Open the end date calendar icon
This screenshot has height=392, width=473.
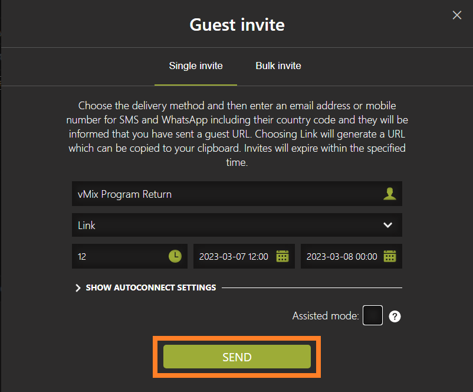point(390,256)
